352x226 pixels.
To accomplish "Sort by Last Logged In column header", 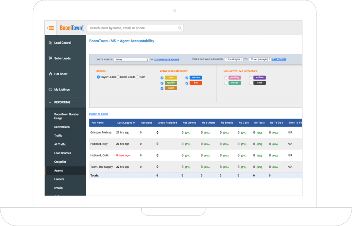I will coord(126,123).
